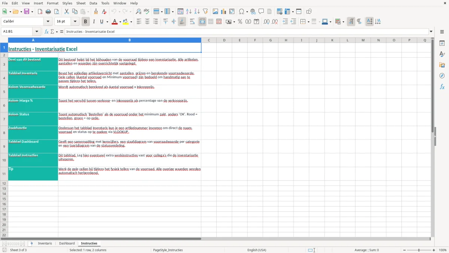Image resolution: width=449 pixels, height=253 pixels.
Task: Open the File menu
Action: pyautogui.click(x=5, y=3)
